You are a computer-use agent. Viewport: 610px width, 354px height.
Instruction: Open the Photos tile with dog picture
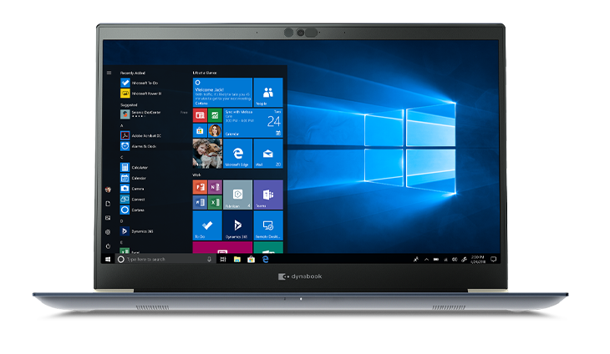(207, 154)
